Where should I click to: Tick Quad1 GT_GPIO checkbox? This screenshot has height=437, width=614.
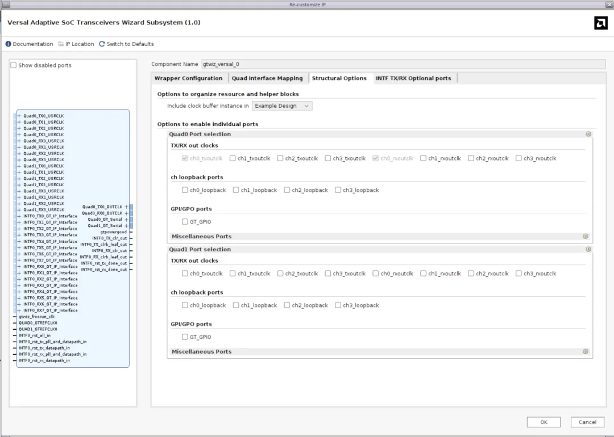coord(185,337)
